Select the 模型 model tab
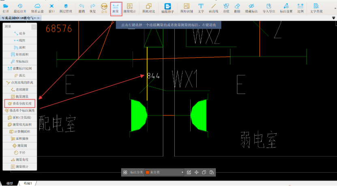 click(9, 184)
